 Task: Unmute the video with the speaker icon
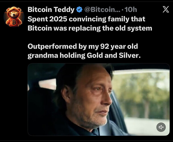click(x=161, y=127)
